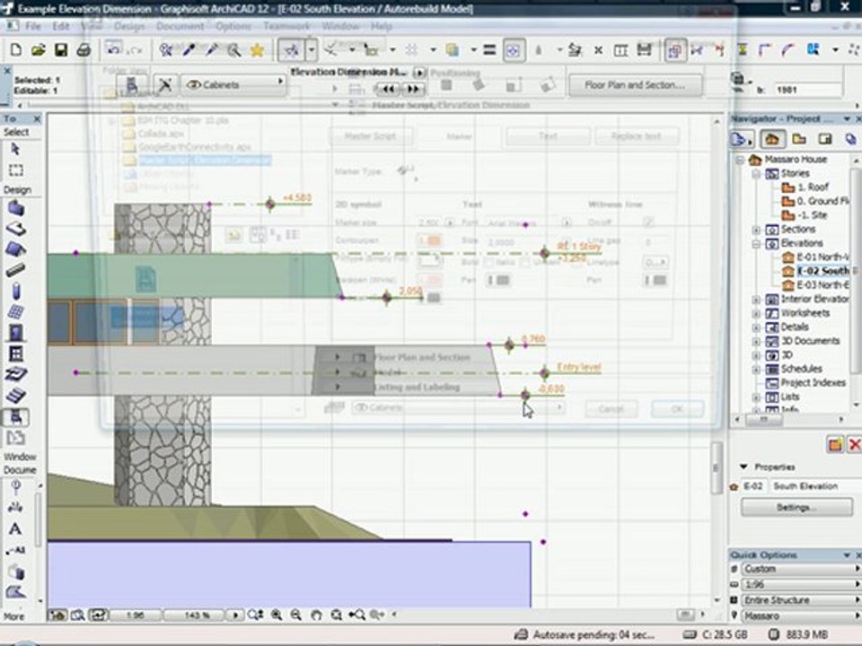Click the red delete icon in Navigator
Viewport: 862px width, 646px height.
[x=853, y=445]
